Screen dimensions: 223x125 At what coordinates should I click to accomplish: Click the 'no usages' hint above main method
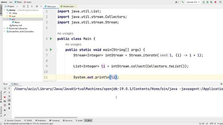tap(74, 44)
